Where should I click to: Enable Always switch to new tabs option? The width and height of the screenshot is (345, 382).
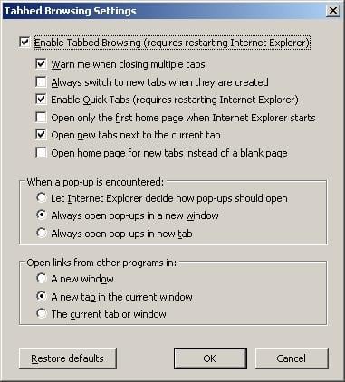(41, 81)
